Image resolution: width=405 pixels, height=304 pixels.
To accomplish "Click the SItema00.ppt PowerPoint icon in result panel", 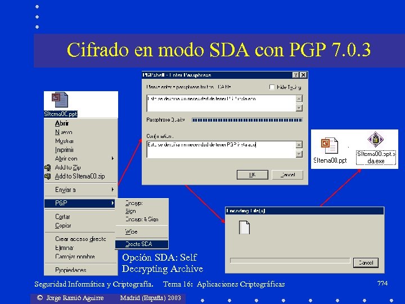I will 329,146.
